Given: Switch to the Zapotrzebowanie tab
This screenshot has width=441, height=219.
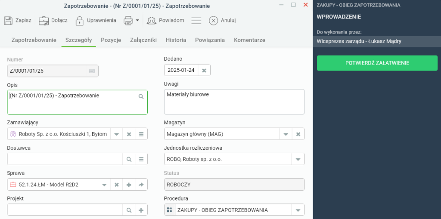Looking at the screenshot, I should tap(34, 40).
